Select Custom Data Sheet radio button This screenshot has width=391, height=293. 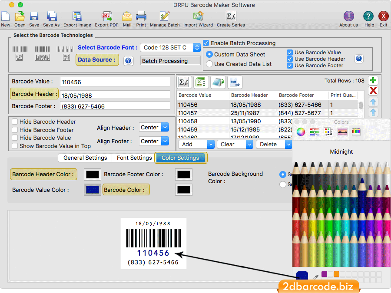pyautogui.click(x=209, y=54)
